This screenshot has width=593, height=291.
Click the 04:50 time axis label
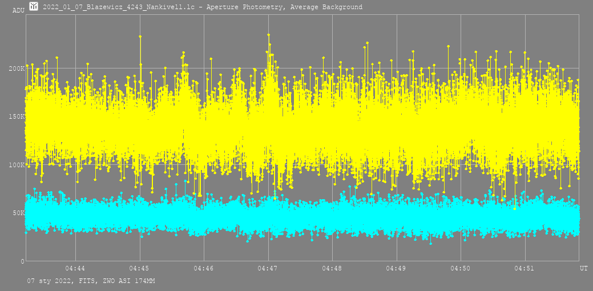click(x=461, y=268)
